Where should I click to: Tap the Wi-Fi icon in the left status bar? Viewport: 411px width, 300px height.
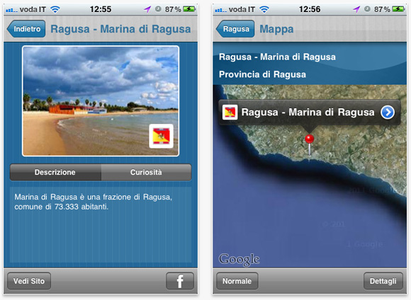click(55, 9)
